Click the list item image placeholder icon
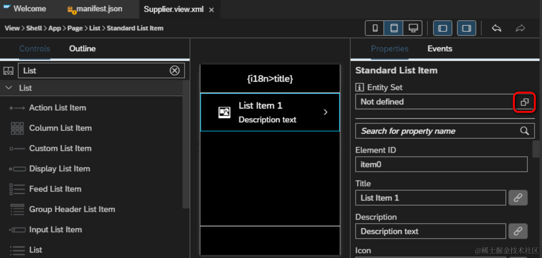The height and width of the screenshot is (258, 542). coord(225,113)
